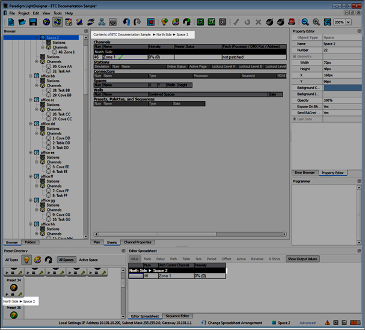The height and width of the screenshot is (333, 365).
Task: Click the Opacity value 100%
Action: (x=342, y=100)
